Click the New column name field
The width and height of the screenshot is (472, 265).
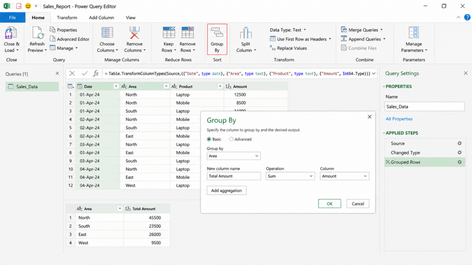tap(234, 176)
